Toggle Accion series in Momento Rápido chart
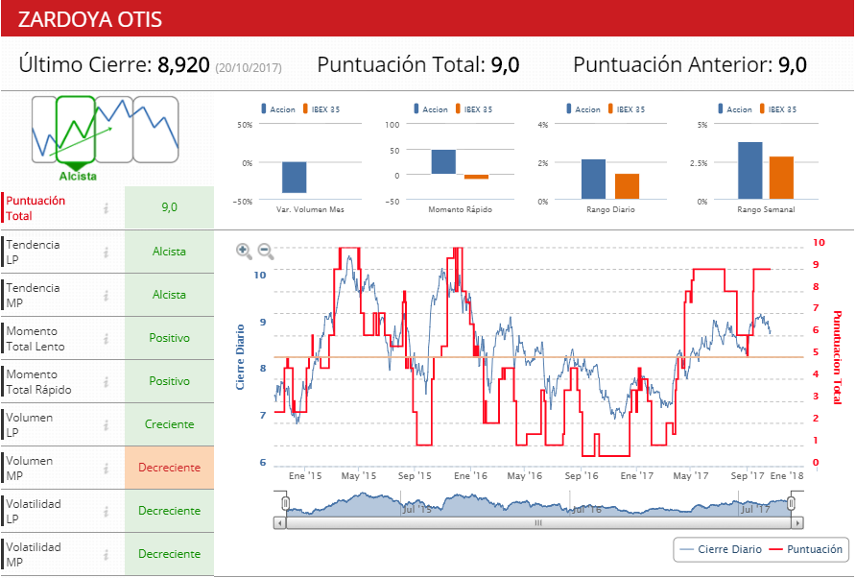Screen dimensions: 856x578 pos(431,109)
